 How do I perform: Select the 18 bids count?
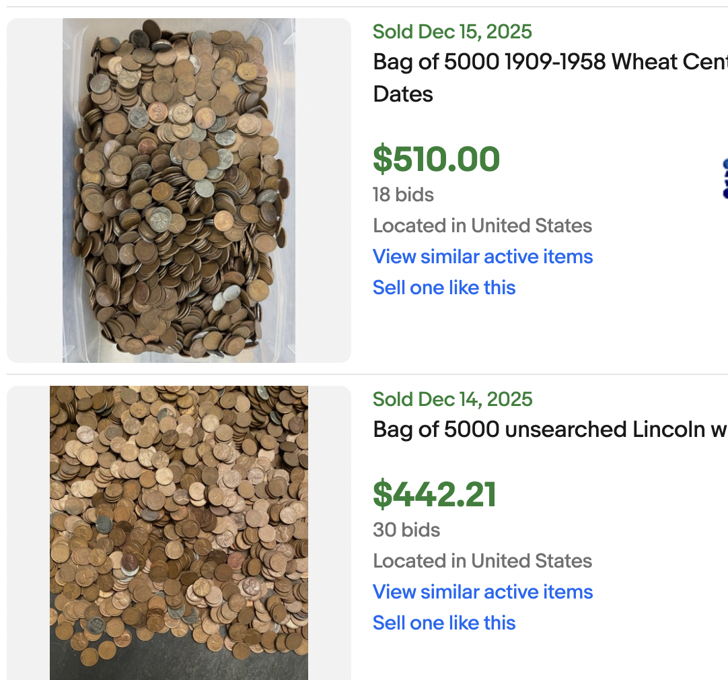[403, 195]
